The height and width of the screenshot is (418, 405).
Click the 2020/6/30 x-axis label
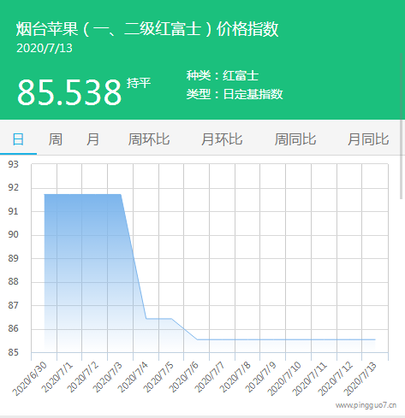click(x=30, y=379)
